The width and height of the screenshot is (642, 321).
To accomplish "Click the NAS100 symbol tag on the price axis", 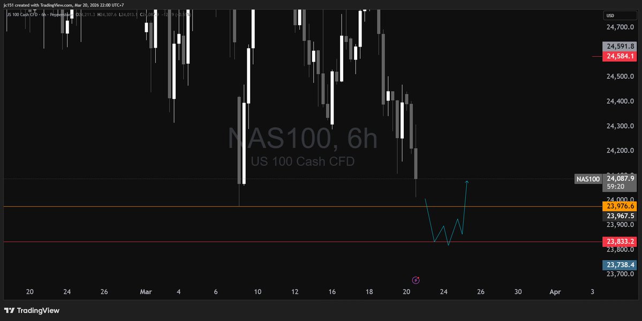I will pyautogui.click(x=588, y=179).
